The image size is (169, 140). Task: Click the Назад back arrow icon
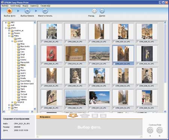click(94, 11)
